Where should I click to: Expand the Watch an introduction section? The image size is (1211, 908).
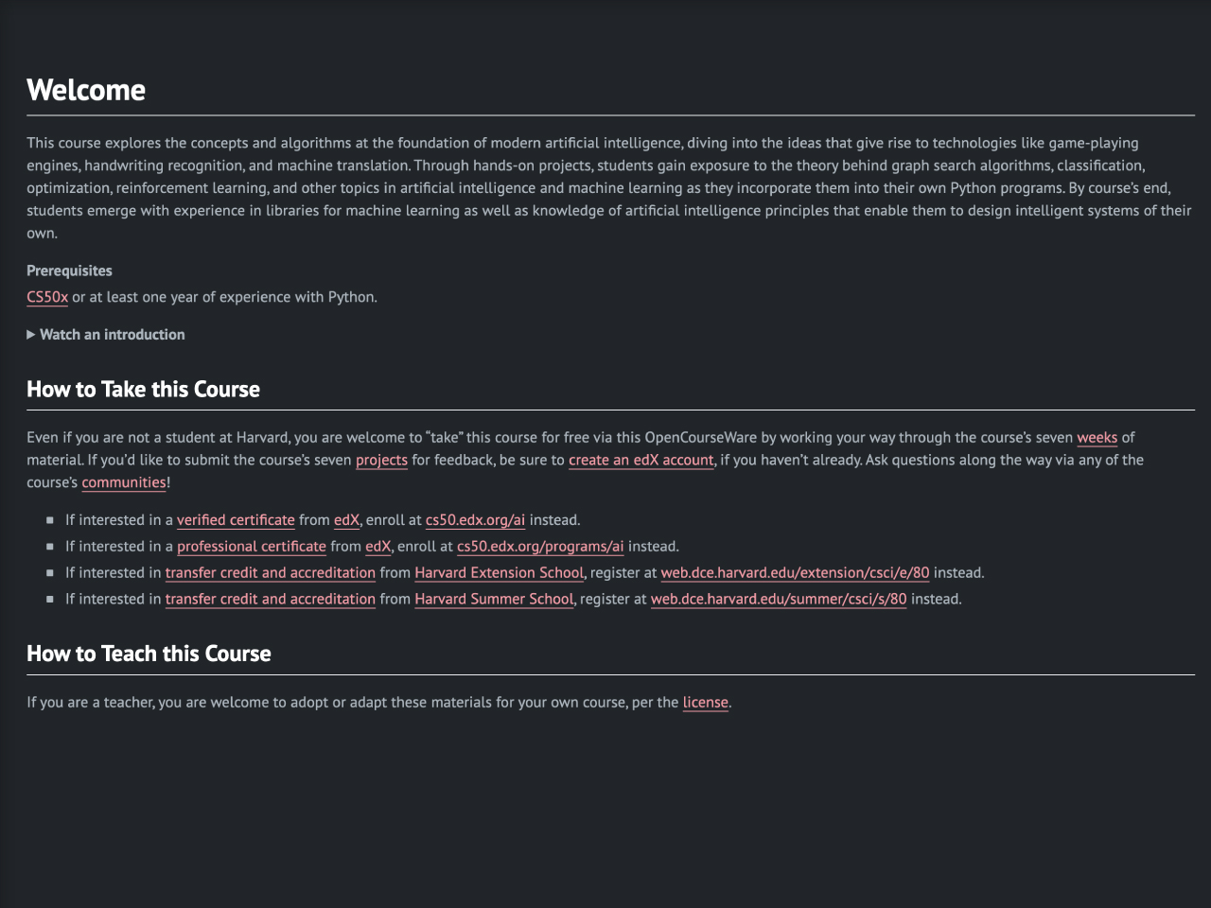tap(106, 335)
